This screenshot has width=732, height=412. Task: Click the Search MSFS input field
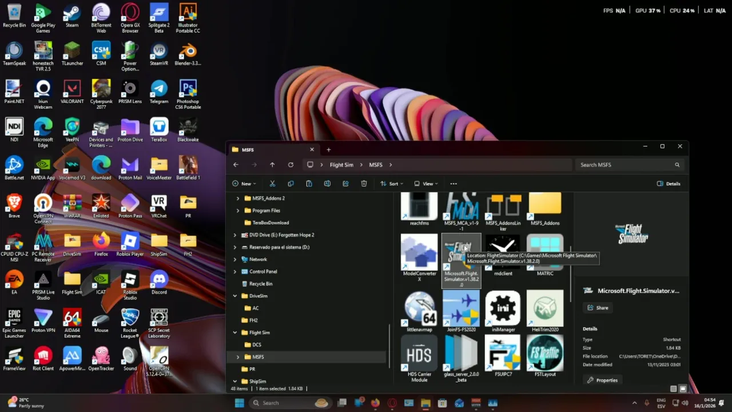(630, 165)
